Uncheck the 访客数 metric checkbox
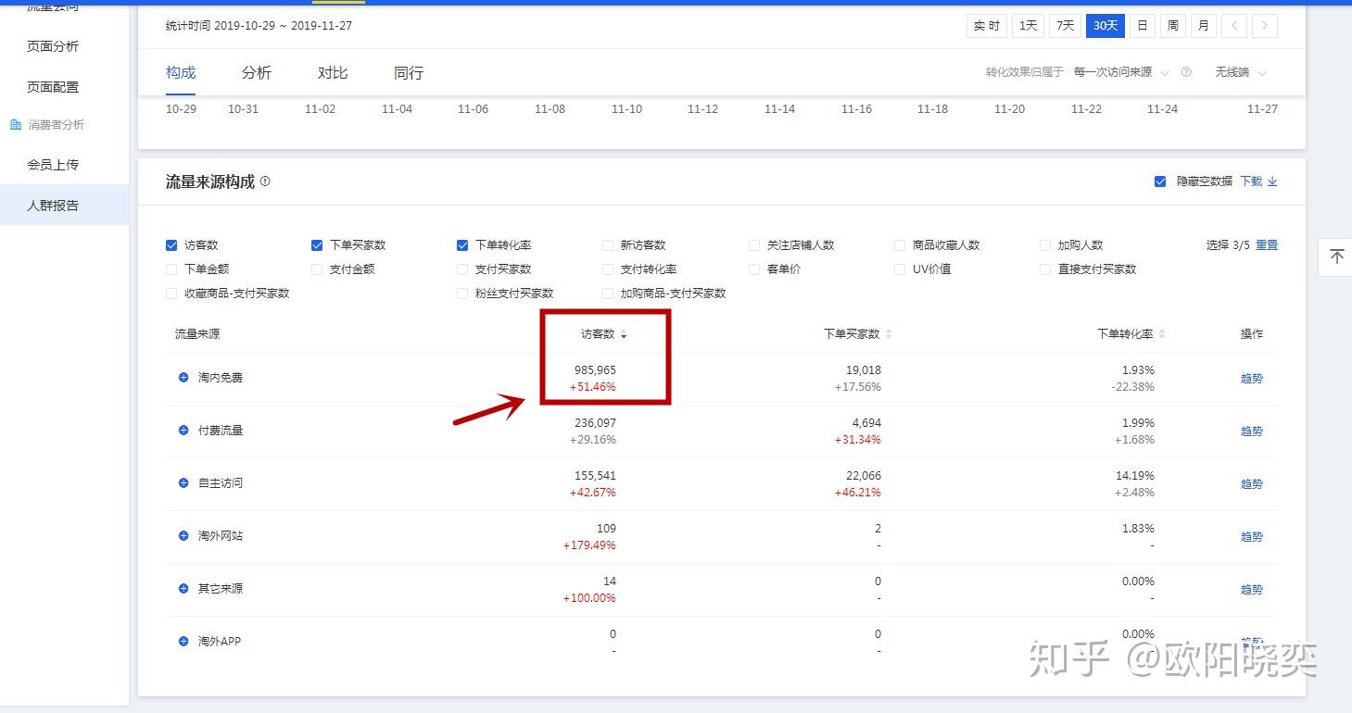The height and width of the screenshot is (713, 1352). 171,245
